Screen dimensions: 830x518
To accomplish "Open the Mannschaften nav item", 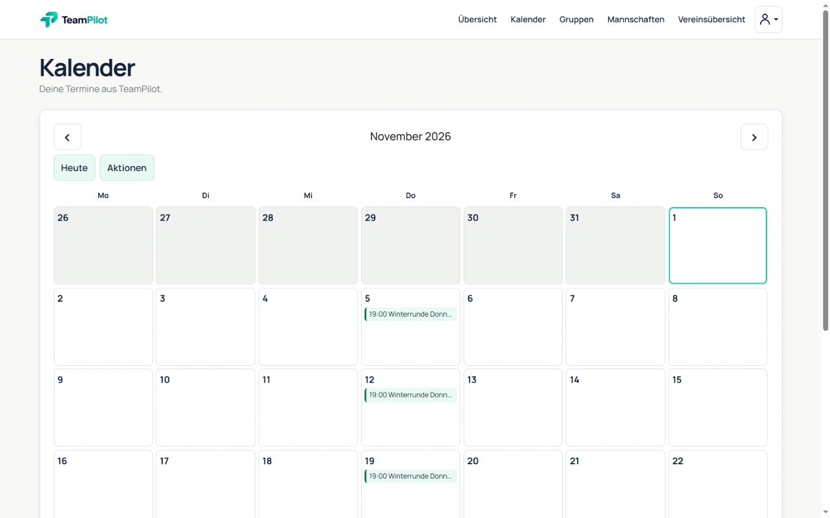I will click(x=635, y=19).
